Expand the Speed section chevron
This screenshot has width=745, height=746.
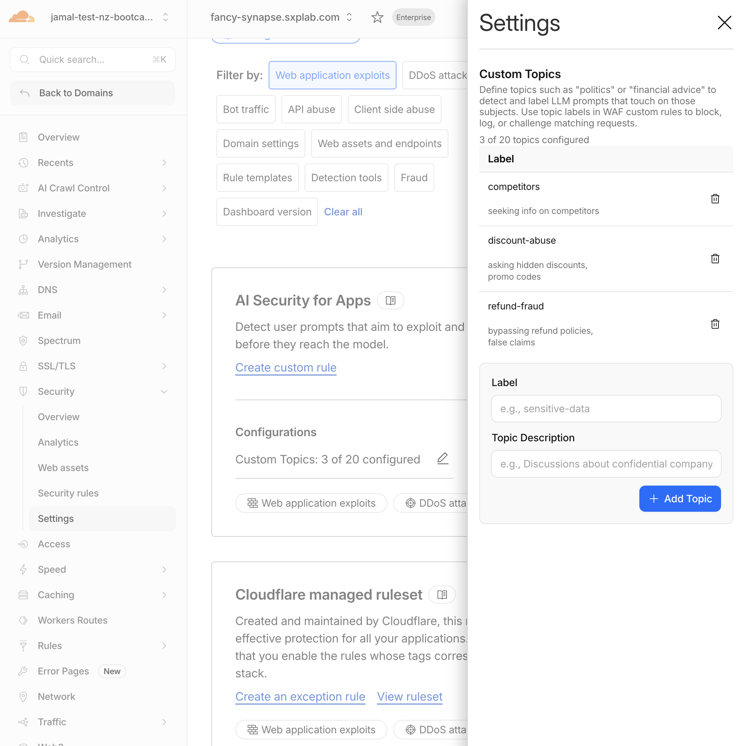pyautogui.click(x=164, y=569)
